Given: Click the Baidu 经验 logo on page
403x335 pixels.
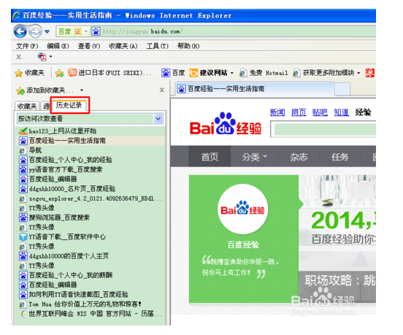Looking at the screenshot, I should coord(226,124).
